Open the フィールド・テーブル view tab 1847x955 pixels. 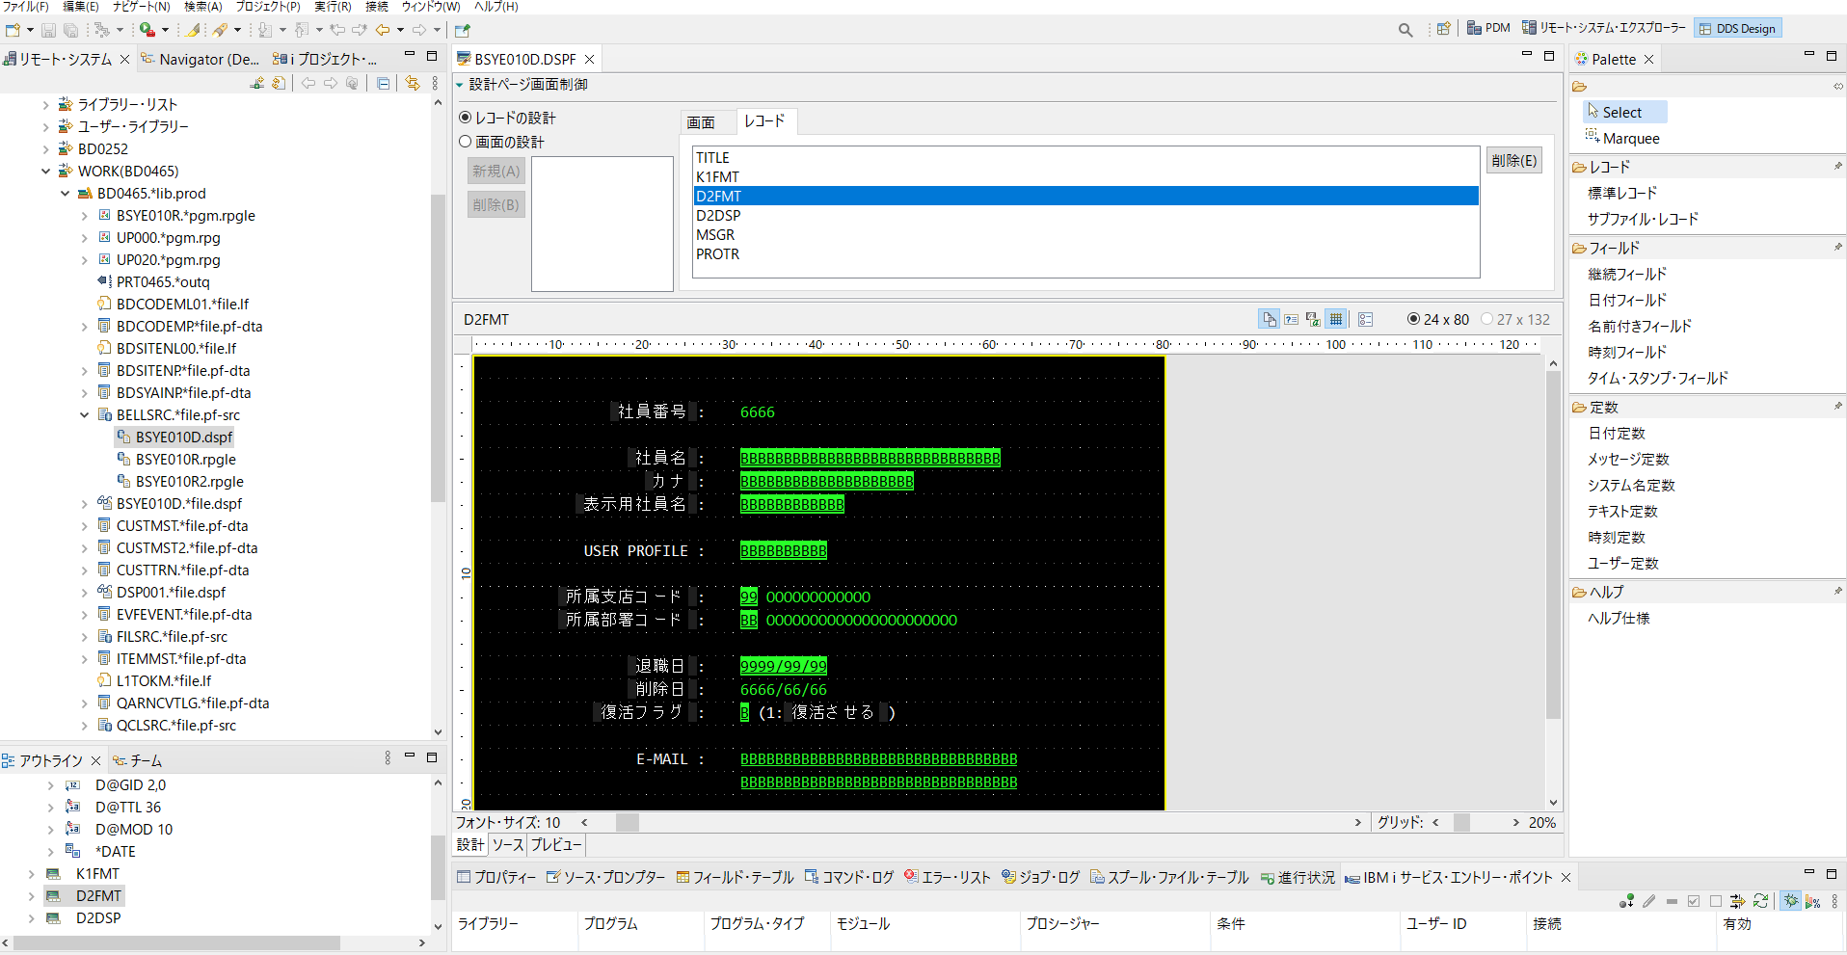(735, 877)
